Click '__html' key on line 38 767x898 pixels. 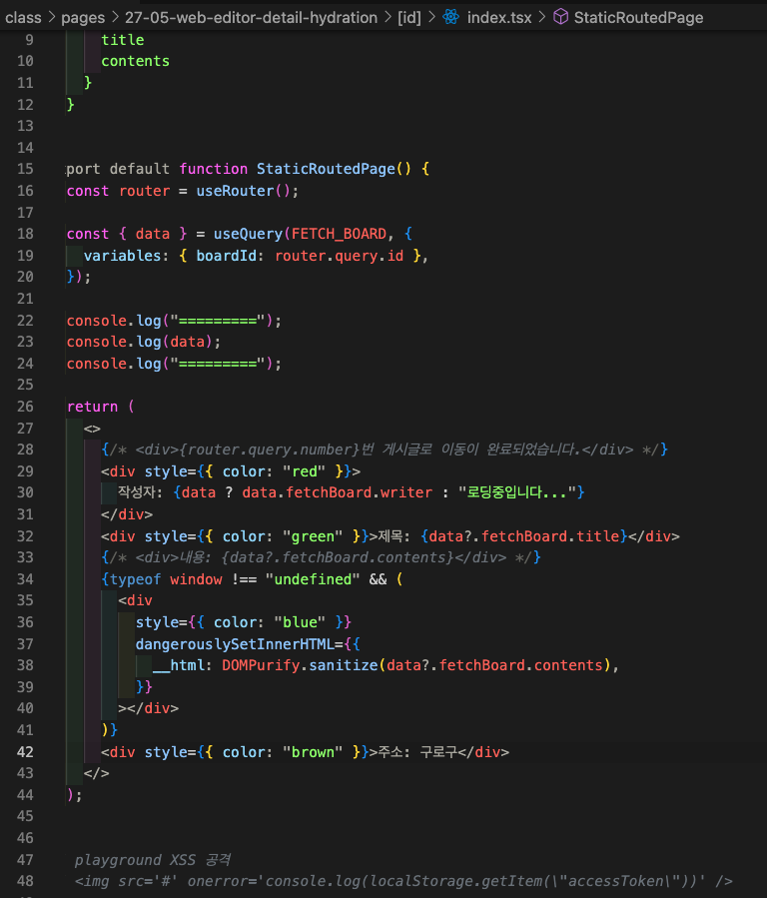[179, 665]
